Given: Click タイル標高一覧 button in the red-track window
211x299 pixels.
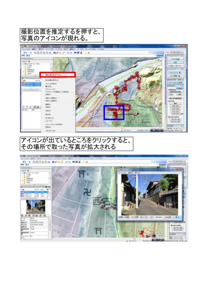Looking at the screenshot, I should pos(175,76).
